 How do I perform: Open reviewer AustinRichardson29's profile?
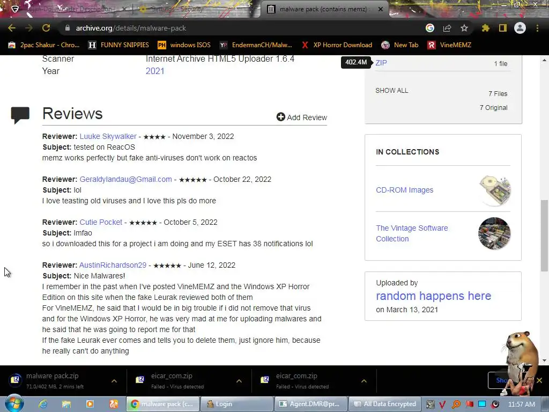point(113,265)
